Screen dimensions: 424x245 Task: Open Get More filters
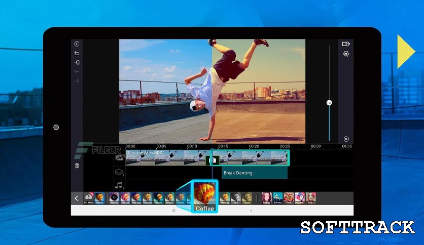click(89, 197)
